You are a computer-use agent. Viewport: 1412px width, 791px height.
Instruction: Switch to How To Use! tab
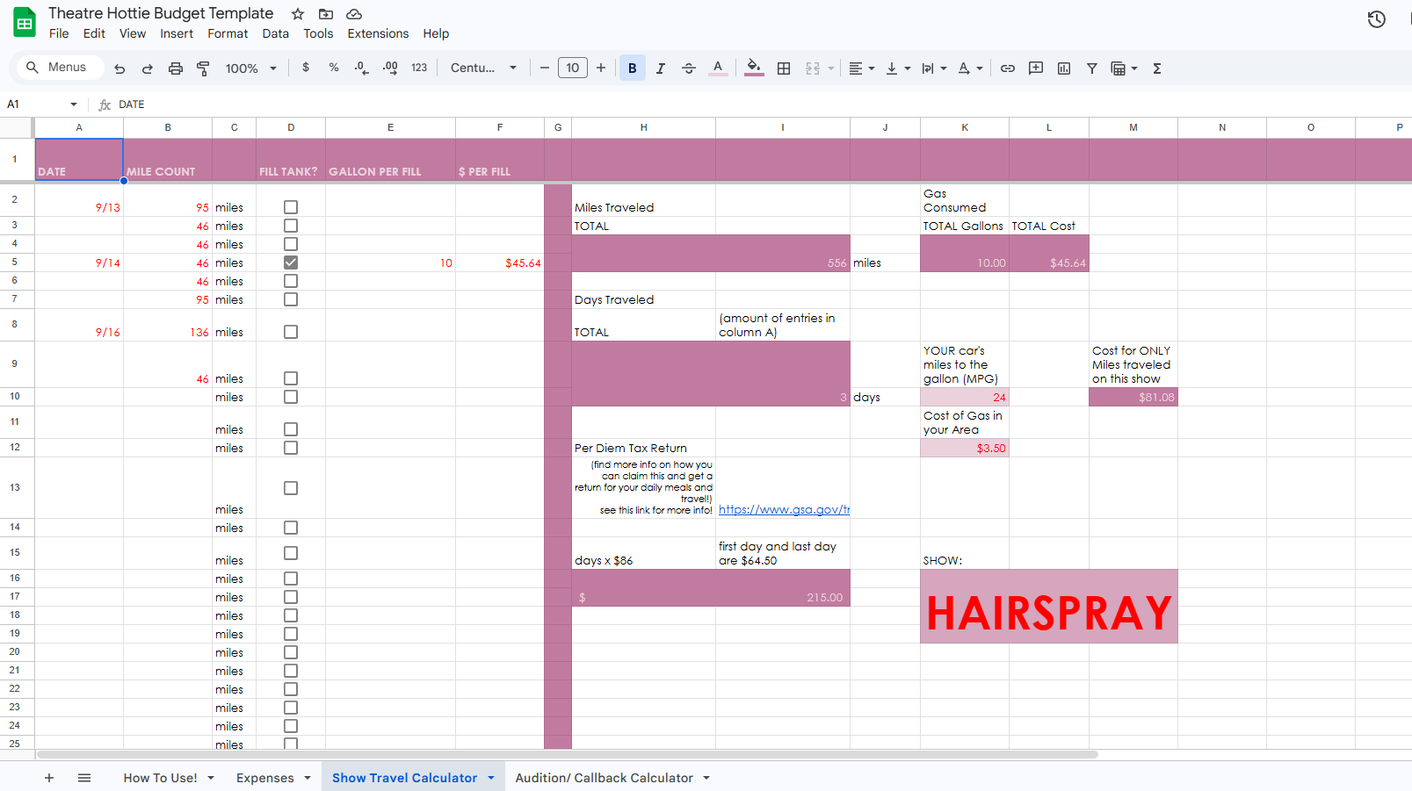(x=160, y=778)
